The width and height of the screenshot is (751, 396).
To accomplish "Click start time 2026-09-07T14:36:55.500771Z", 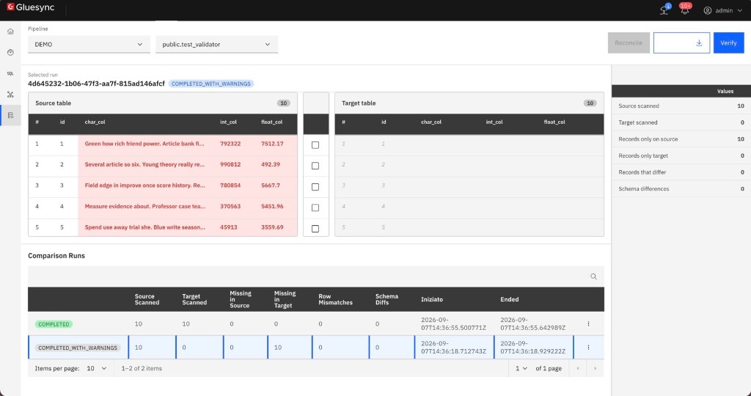I will click(453, 324).
